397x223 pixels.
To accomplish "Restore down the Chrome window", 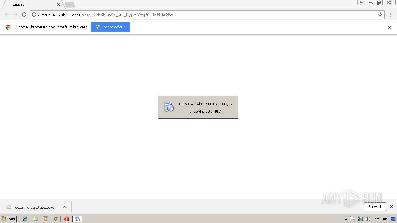I will [379, 3].
